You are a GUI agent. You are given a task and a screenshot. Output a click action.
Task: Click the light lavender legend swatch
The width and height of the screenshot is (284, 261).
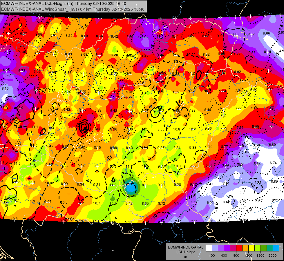click(x=215, y=248)
